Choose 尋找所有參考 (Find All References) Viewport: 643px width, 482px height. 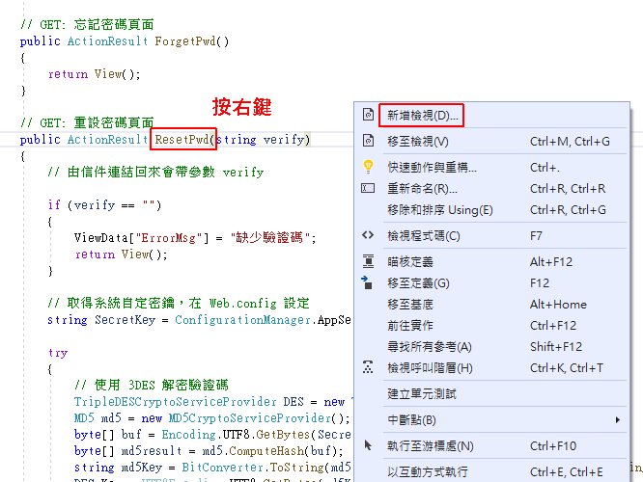click(429, 347)
